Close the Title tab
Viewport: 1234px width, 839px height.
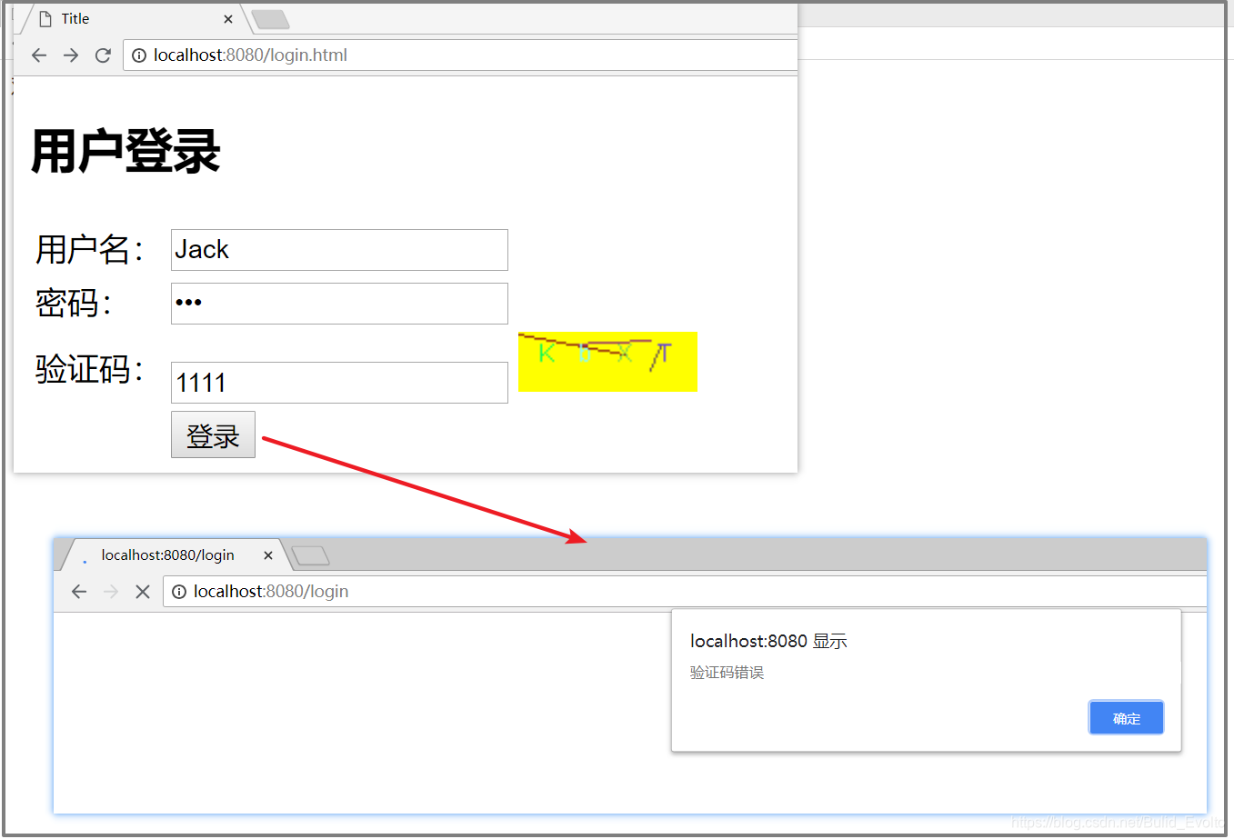pos(228,19)
